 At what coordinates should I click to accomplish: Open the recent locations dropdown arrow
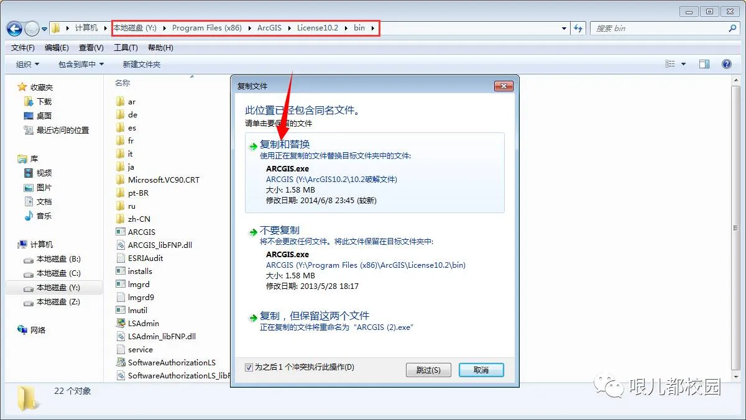pyautogui.click(x=45, y=29)
